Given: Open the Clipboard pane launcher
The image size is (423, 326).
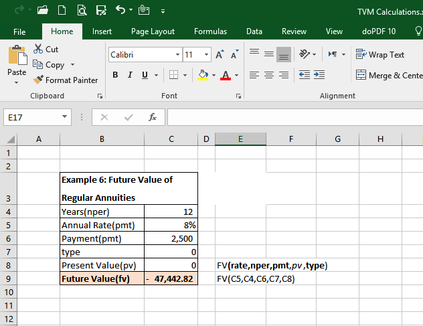Looking at the screenshot, I should pos(100,96).
